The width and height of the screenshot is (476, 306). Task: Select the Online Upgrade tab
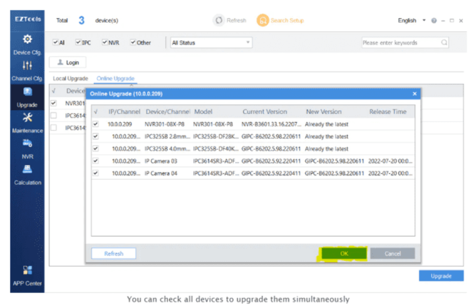point(116,79)
